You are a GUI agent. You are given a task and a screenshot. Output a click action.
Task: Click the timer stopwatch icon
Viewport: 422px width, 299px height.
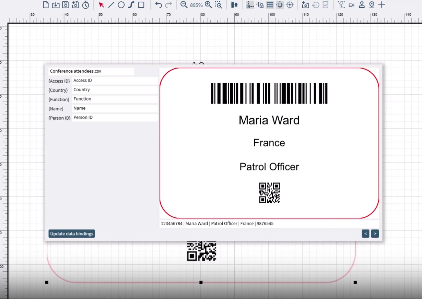(x=86, y=5)
